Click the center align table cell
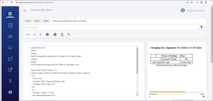The width and height of the screenshot is (213, 101). pyautogui.click(x=186, y=62)
